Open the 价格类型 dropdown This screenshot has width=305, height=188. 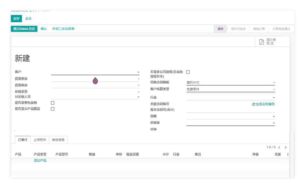click(138, 92)
